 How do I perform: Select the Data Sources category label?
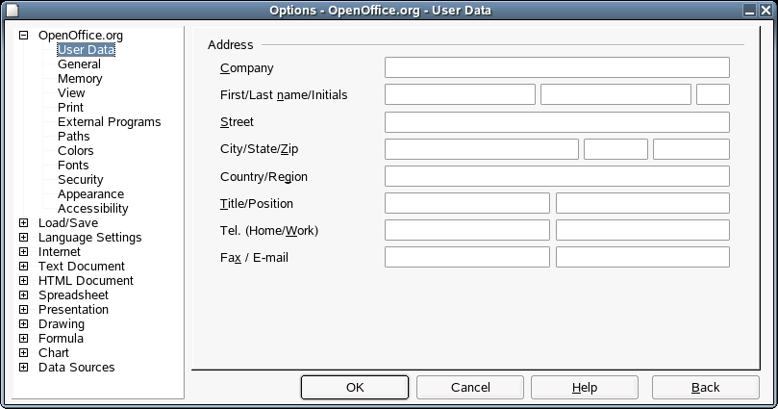(x=76, y=367)
